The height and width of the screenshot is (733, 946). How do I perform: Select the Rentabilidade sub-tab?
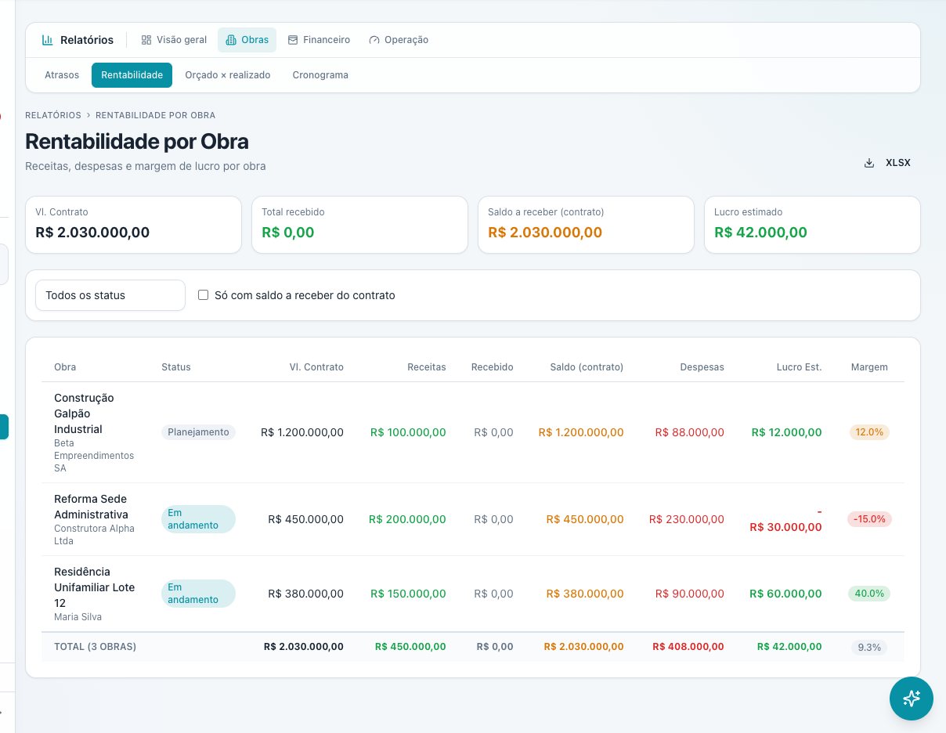132,75
